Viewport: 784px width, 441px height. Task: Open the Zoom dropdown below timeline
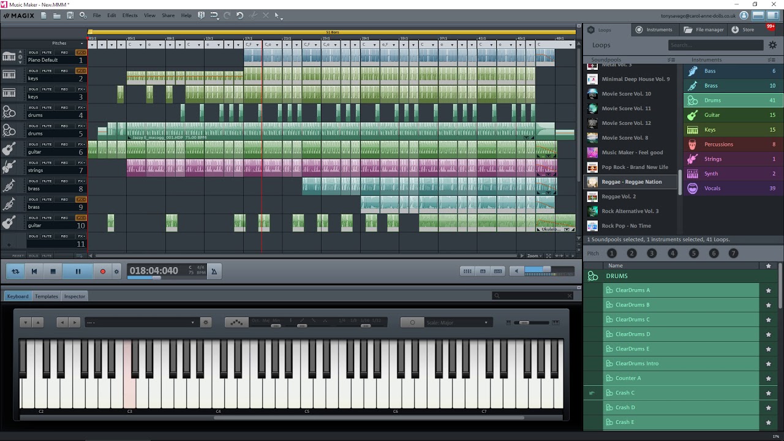pyautogui.click(x=533, y=255)
